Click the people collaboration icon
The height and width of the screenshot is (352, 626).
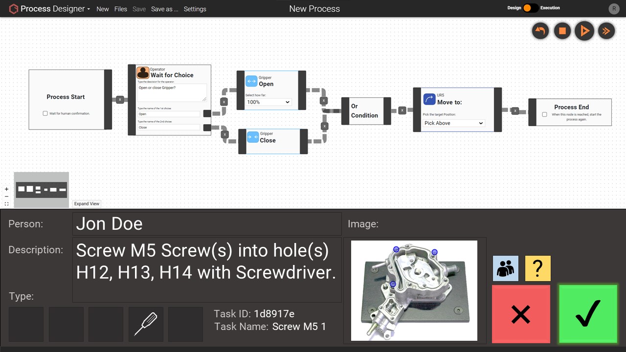coord(505,268)
